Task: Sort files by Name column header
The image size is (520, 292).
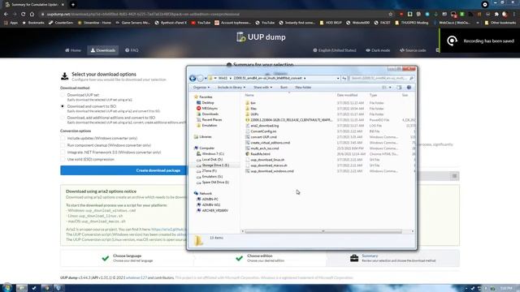Action: pos(249,96)
